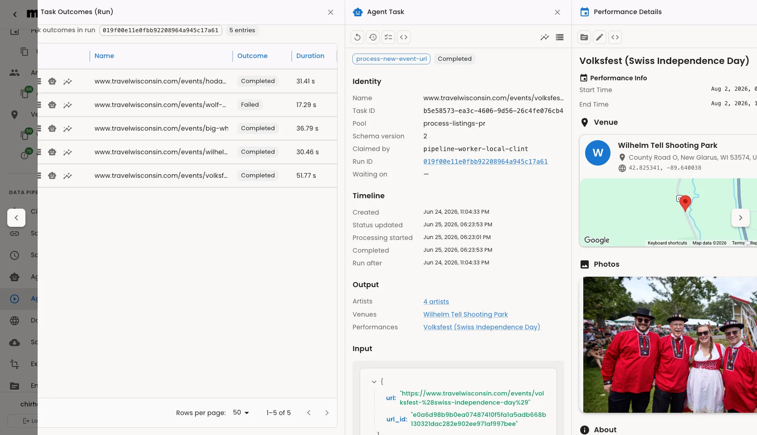Go to the previous page of outcomes
The height and width of the screenshot is (435, 757).
(x=309, y=413)
